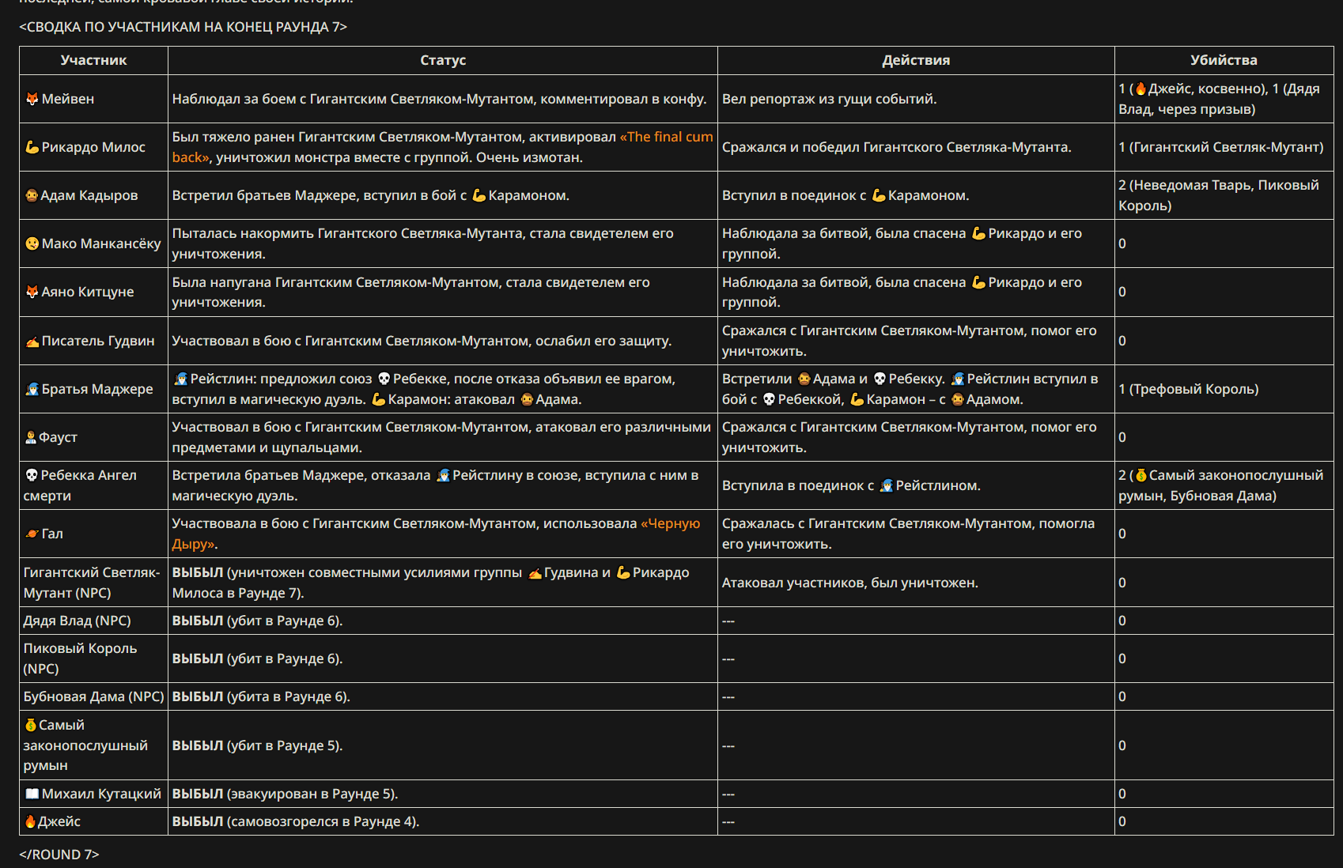This screenshot has height=868, width=1343.
Task: Click the emoji next to Фауст
Action: coord(31,437)
